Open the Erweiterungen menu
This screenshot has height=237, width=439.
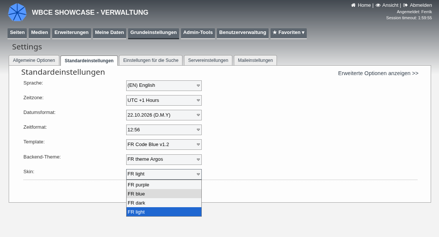click(71, 33)
